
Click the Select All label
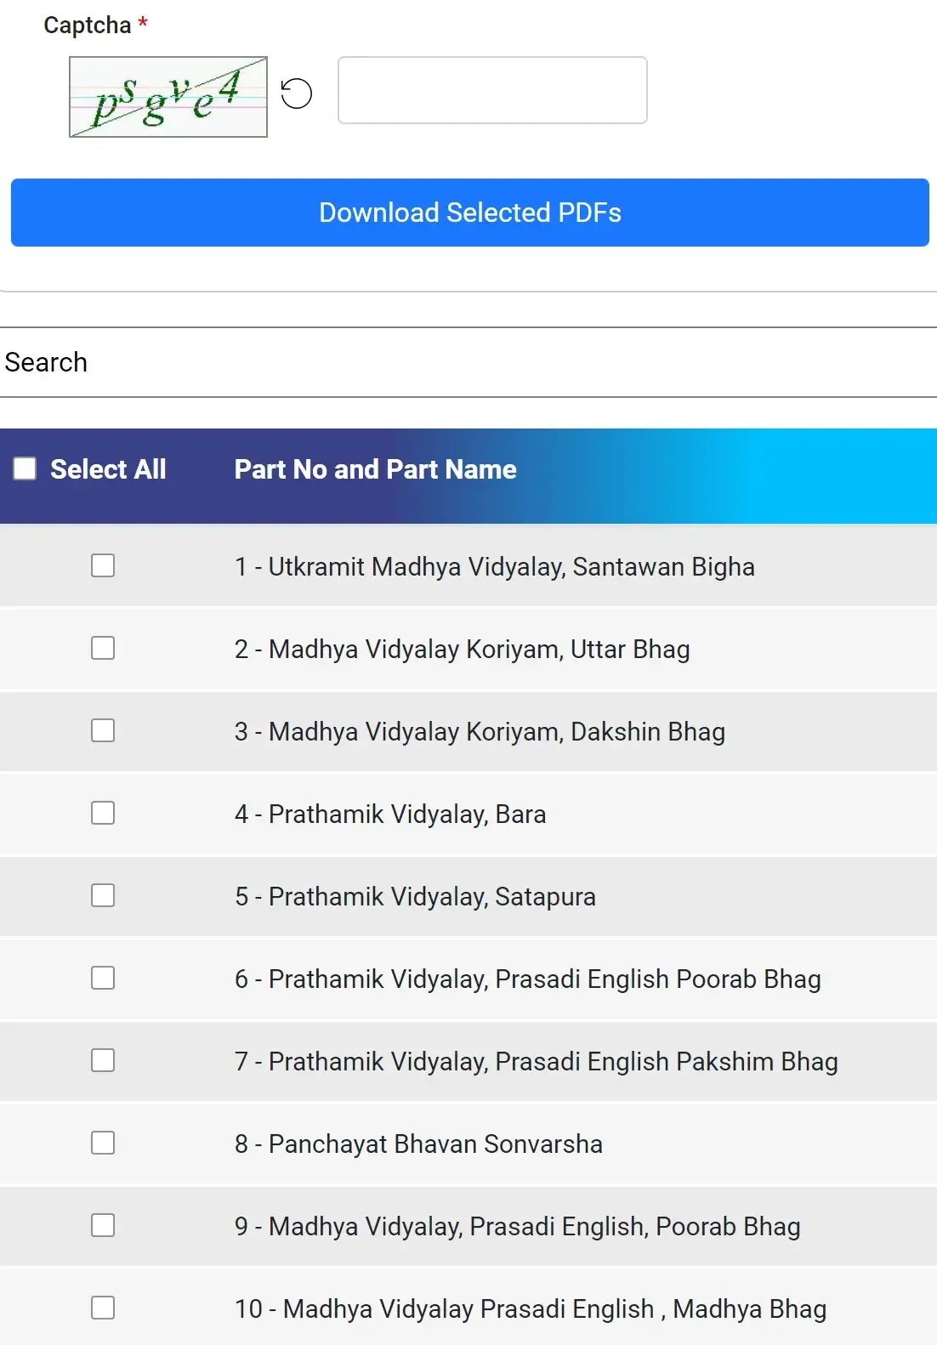(x=108, y=469)
